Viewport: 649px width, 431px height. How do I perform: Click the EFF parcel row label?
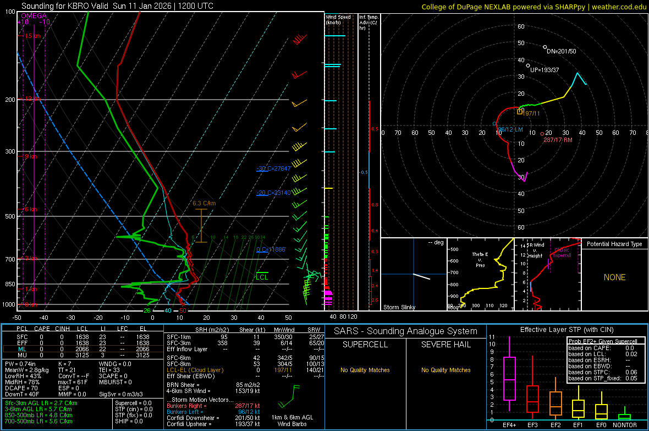tap(22, 343)
